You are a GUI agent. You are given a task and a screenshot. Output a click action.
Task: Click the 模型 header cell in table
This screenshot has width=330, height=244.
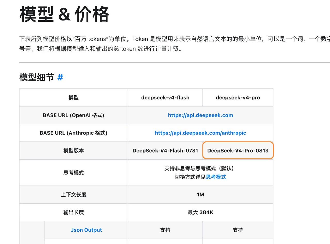tap(73, 98)
